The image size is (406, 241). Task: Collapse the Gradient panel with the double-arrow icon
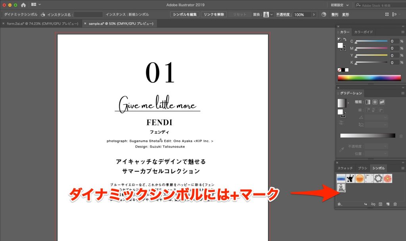coord(403,88)
